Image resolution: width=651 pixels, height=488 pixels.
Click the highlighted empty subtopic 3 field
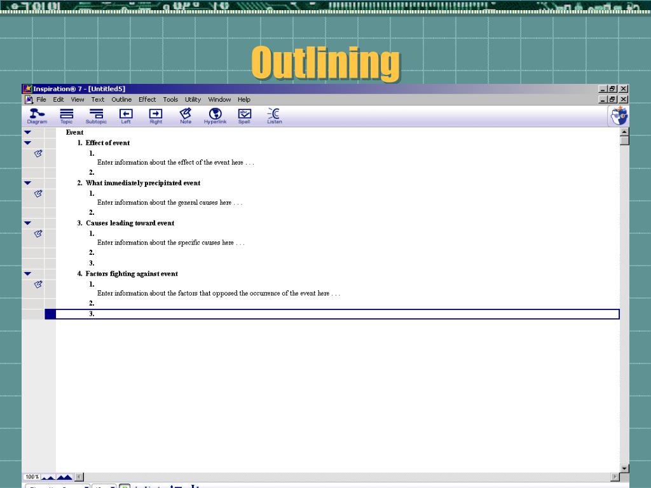click(337, 314)
